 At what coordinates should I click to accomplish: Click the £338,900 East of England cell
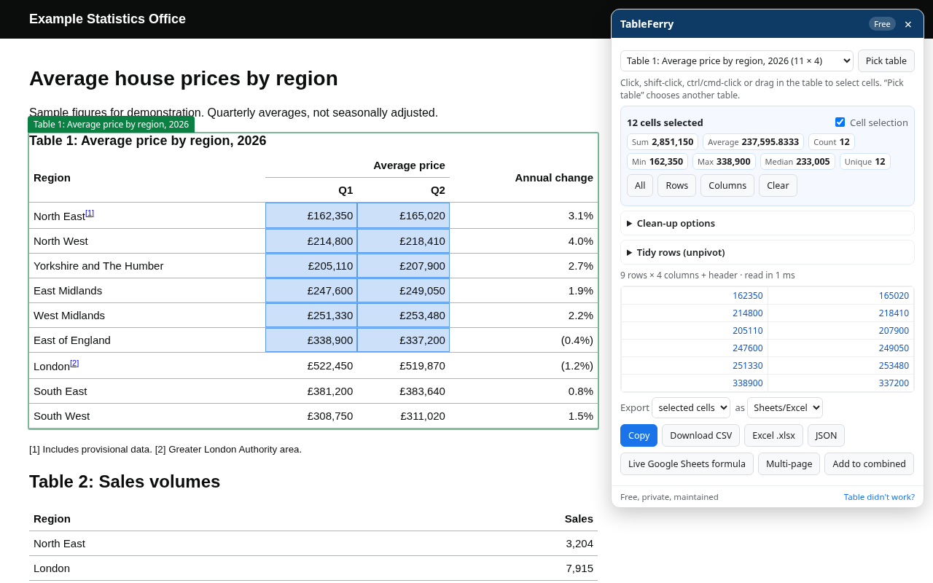pos(311,340)
